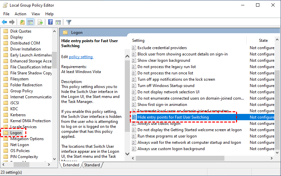Viewport: 281px width, 176px height.
Task: Select OS Policies tree folder
Action: [20, 151]
